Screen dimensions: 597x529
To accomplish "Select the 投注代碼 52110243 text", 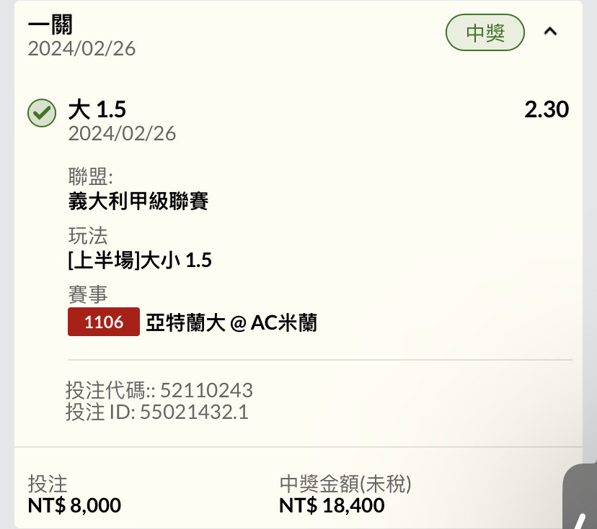I will tap(159, 390).
